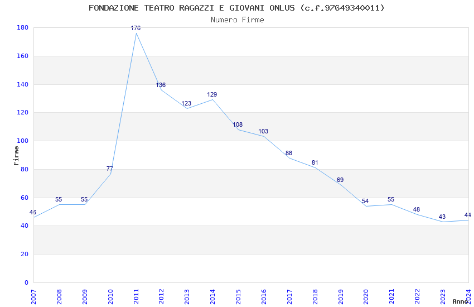Select the data label 44
This screenshot has height=307, width=474.
468,215
